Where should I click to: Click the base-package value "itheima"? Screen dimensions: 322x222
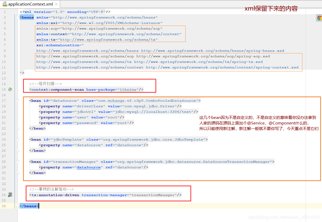pos(128,90)
